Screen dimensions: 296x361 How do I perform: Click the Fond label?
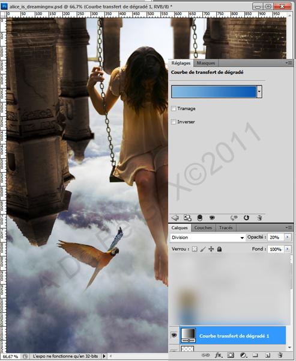259,248
